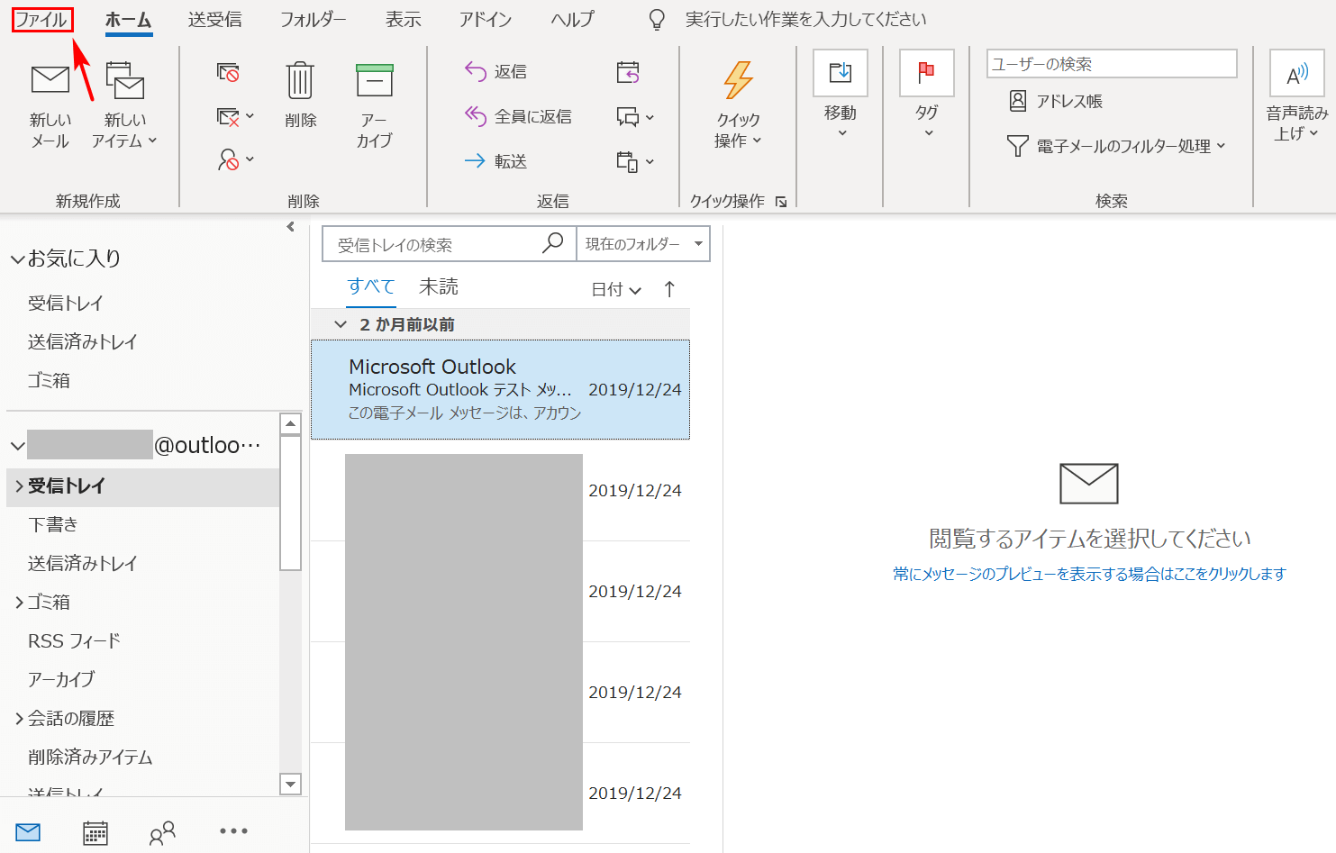Select Sent Items under Favorites
Viewport: 1336px width, 853px height.
(83, 342)
